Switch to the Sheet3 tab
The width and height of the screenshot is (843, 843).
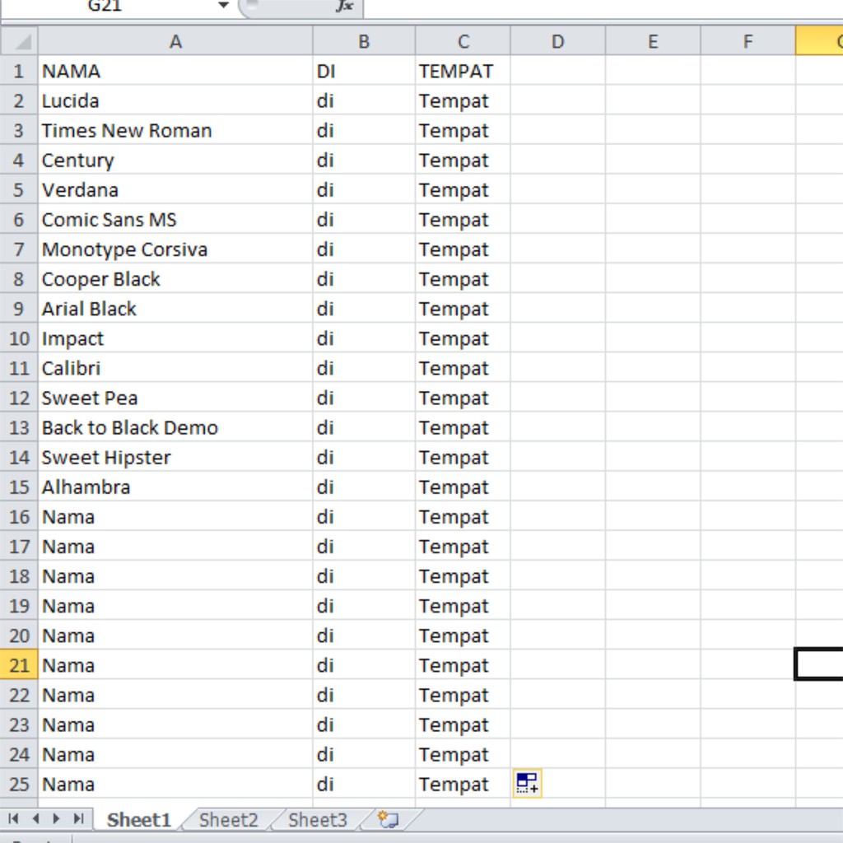click(x=318, y=820)
